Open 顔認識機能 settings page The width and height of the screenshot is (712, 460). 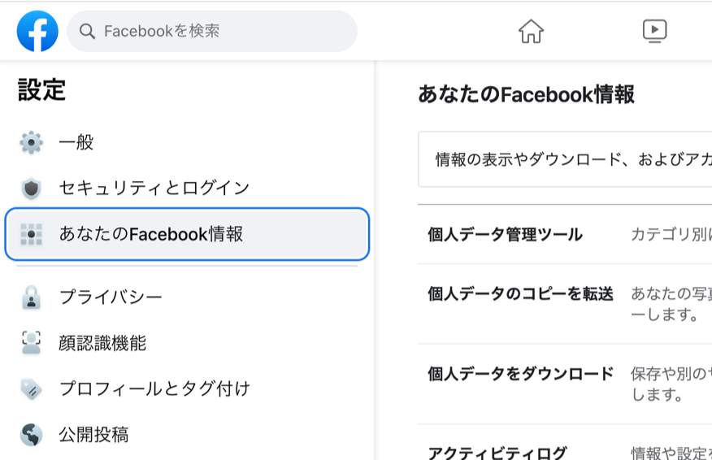coord(102,343)
